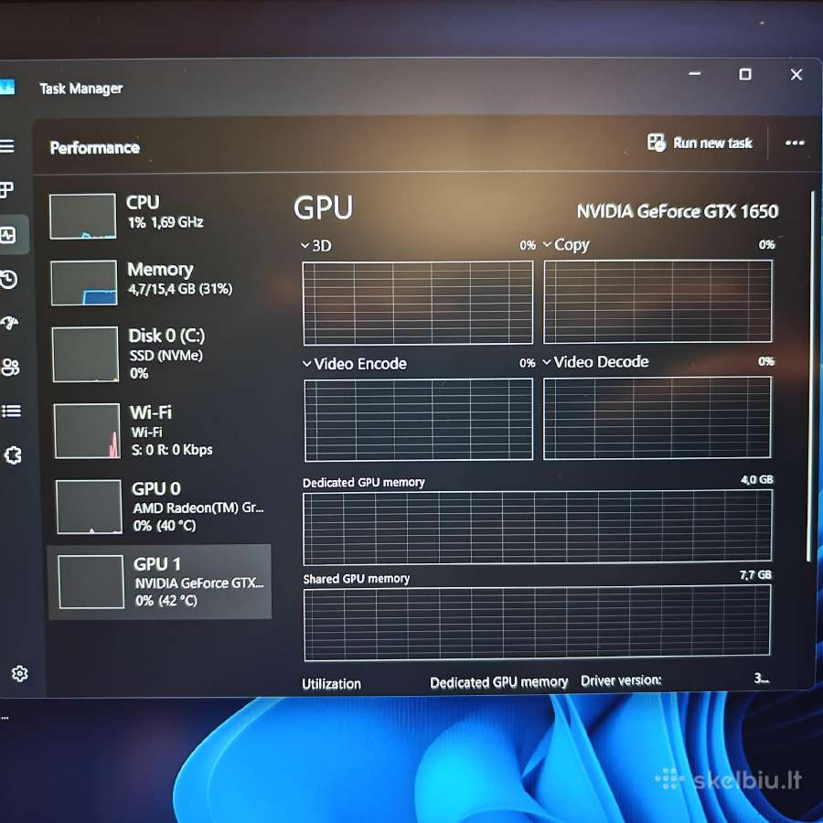
Task: Click the SSD (NVMe) disk text
Action: (166, 356)
